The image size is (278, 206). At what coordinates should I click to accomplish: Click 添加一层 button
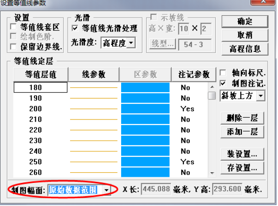[x=242, y=132]
